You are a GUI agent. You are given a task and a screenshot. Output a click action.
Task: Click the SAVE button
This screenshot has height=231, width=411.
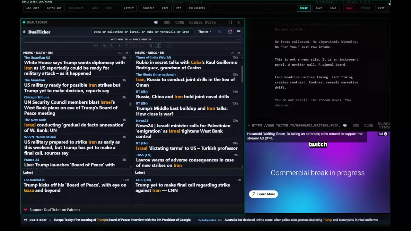[x=319, y=8]
